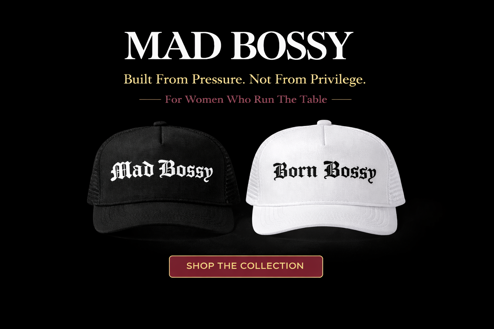Click the top button on black hat

(160, 124)
